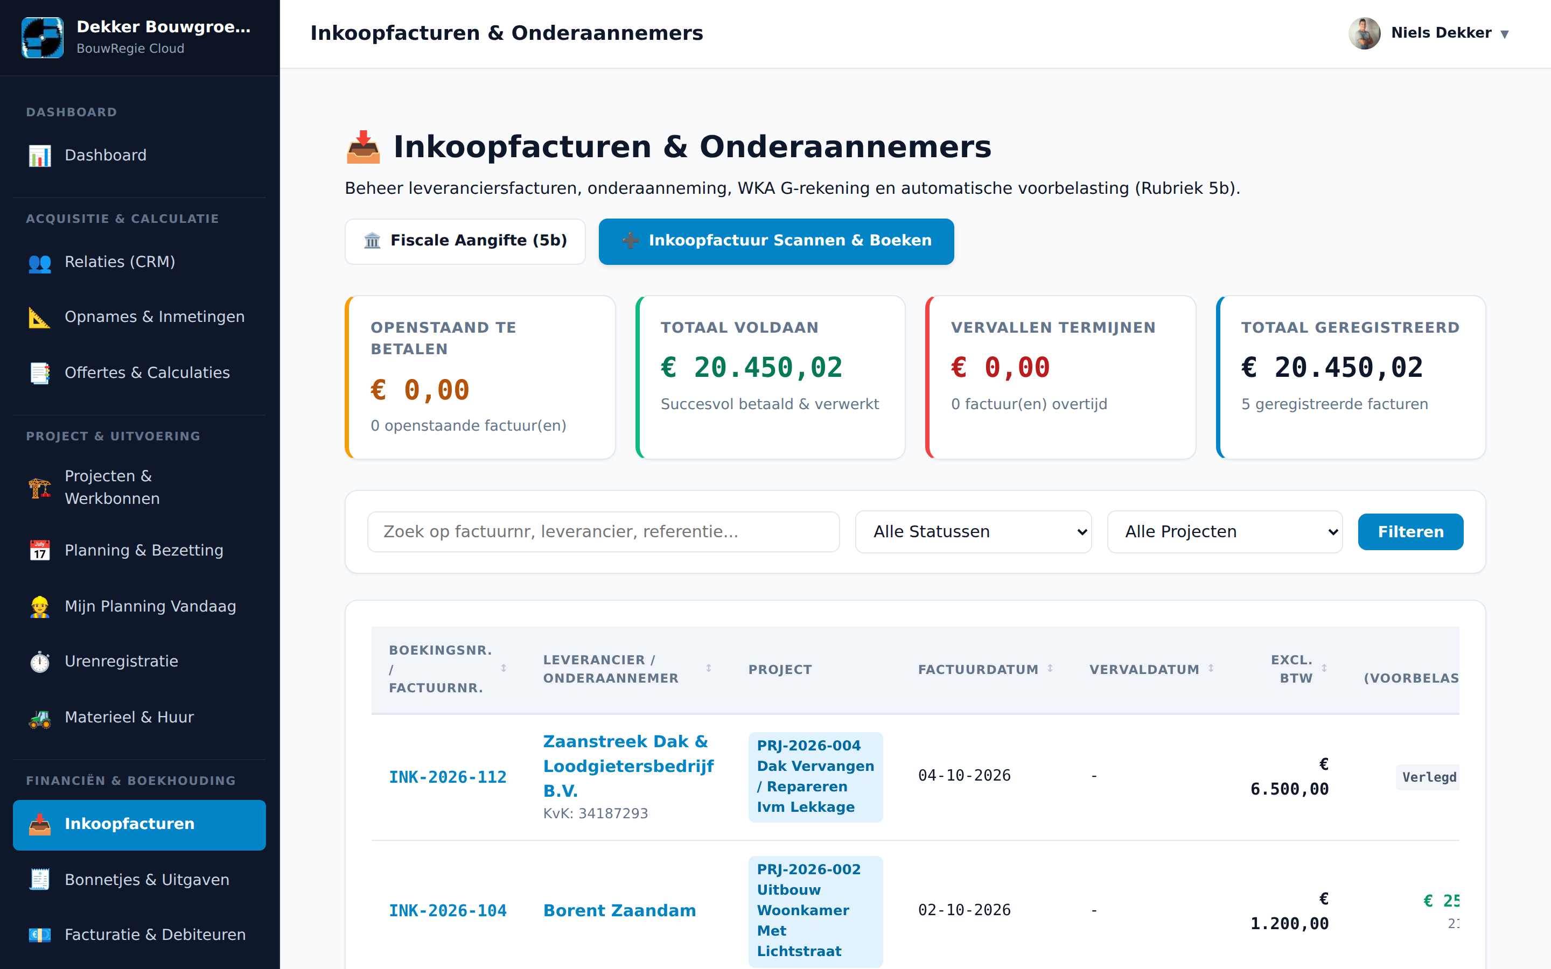
Task: Open the Alle Projecten dropdown
Action: (x=1224, y=531)
